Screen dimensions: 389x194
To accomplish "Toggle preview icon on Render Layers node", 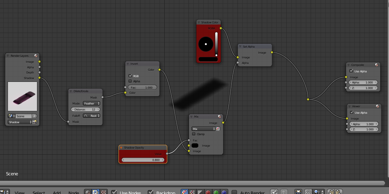I will click(x=36, y=56).
